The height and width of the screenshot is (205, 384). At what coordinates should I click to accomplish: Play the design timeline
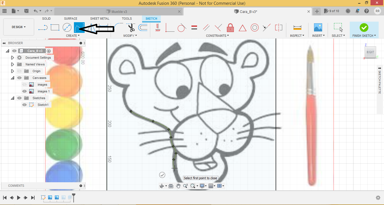pyautogui.click(x=19, y=198)
